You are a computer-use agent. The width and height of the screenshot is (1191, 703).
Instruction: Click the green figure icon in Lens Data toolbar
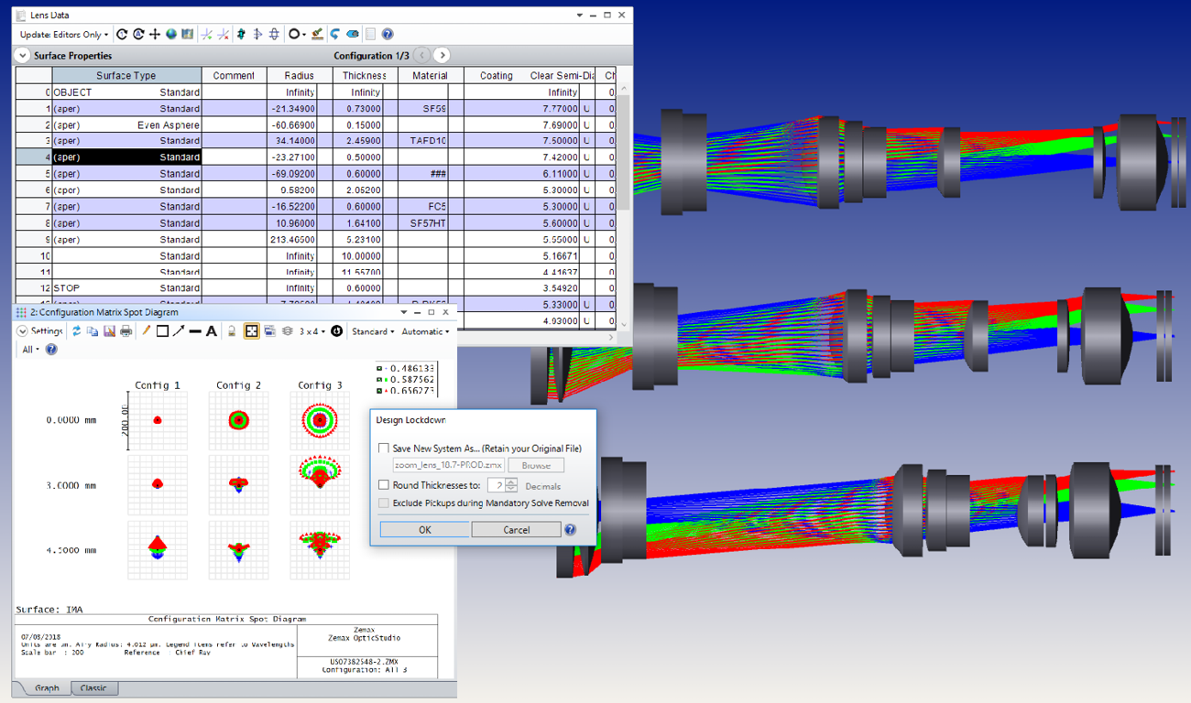(241, 34)
